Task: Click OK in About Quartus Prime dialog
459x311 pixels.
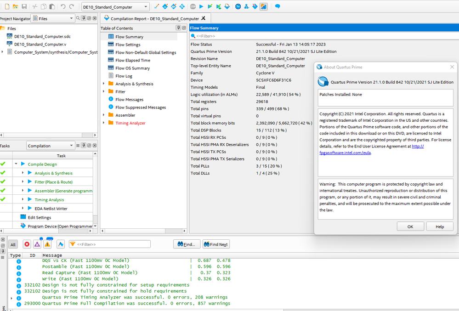Action: click(x=410, y=226)
